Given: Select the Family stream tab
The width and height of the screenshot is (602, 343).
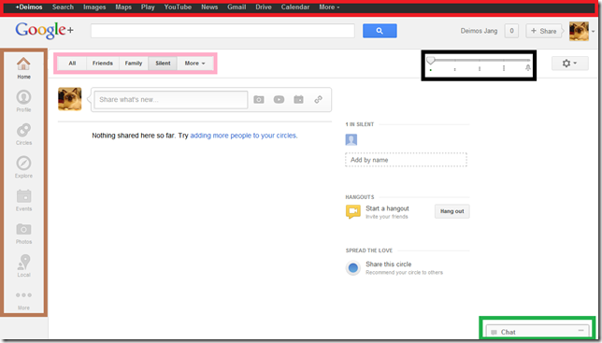Looking at the screenshot, I should (134, 64).
